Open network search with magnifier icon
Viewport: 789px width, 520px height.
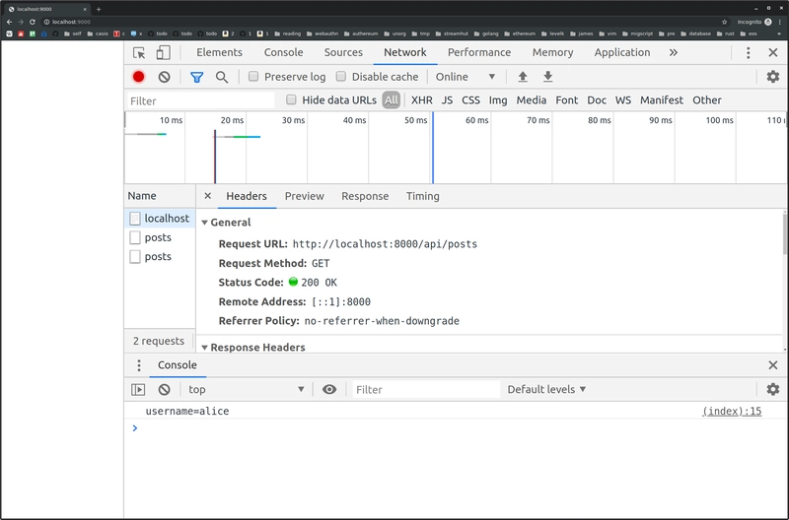[x=221, y=77]
